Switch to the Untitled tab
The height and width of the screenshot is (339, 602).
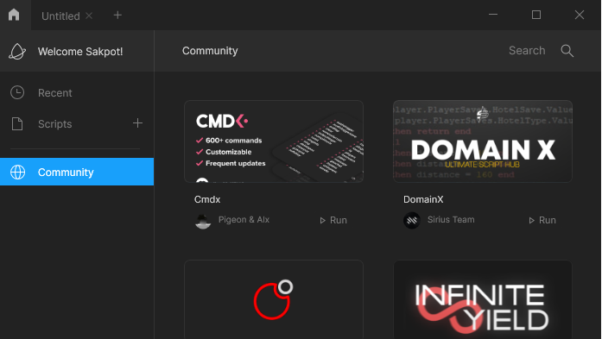60,16
